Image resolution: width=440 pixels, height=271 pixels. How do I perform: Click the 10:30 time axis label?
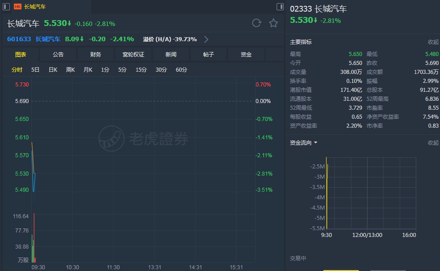click(x=73, y=267)
